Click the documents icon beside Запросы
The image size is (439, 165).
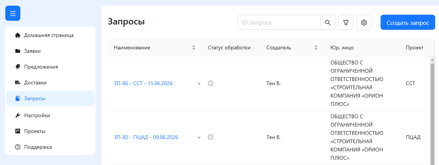[18, 98]
